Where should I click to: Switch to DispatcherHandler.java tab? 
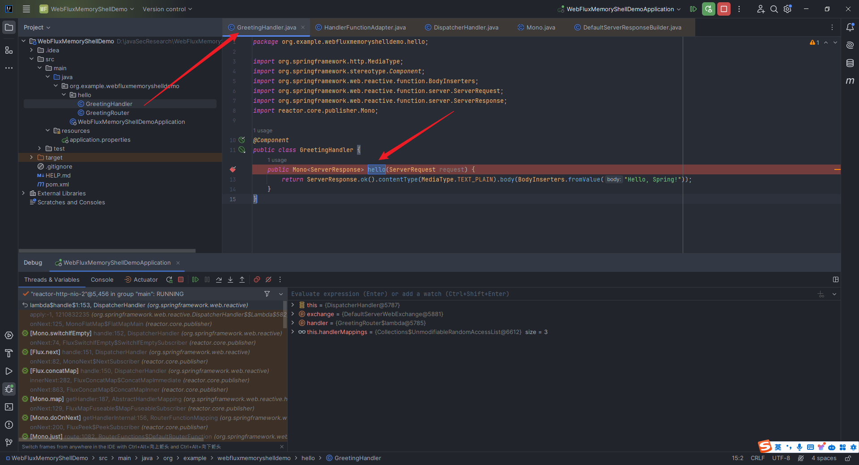click(462, 27)
